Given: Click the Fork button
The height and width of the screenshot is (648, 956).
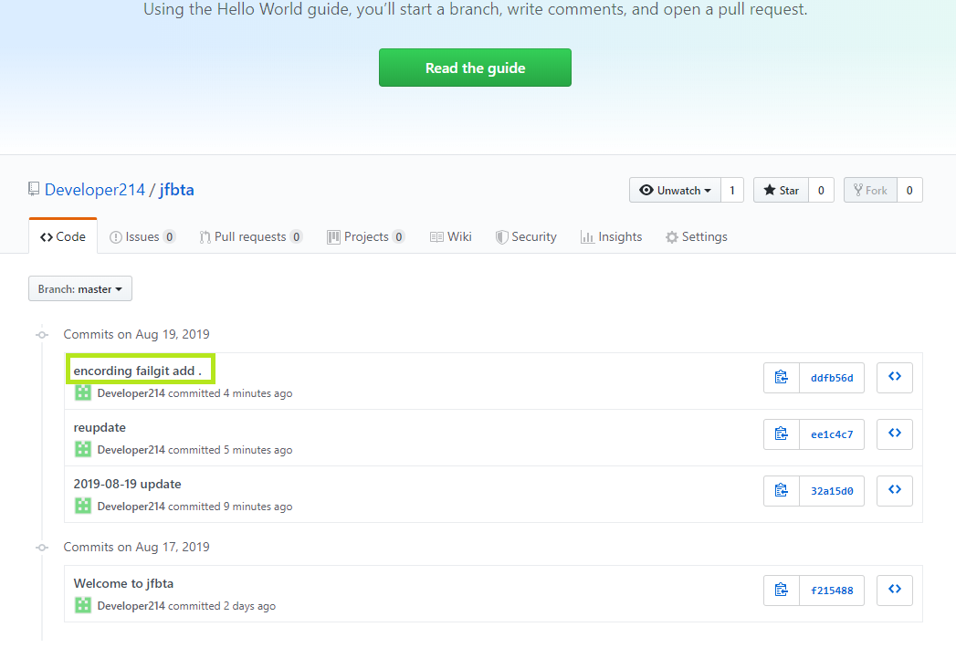Looking at the screenshot, I should (x=870, y=190).
